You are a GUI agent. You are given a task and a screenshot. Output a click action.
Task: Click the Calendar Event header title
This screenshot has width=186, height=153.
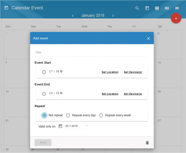[27, 8]
